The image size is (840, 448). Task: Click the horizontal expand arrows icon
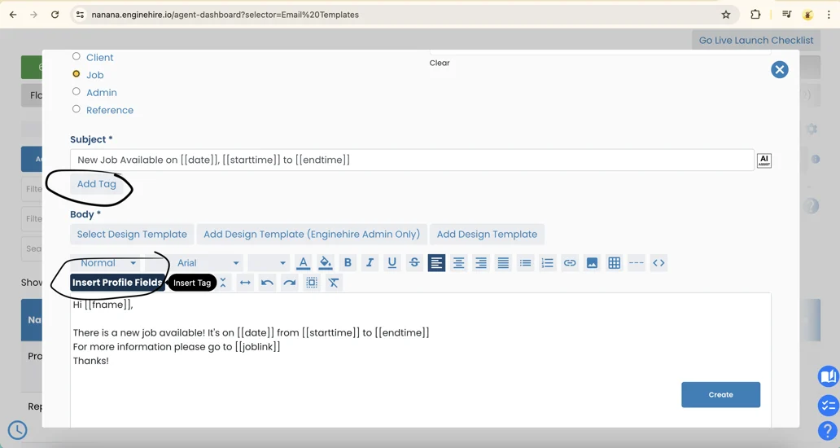[x=245, y=283]
